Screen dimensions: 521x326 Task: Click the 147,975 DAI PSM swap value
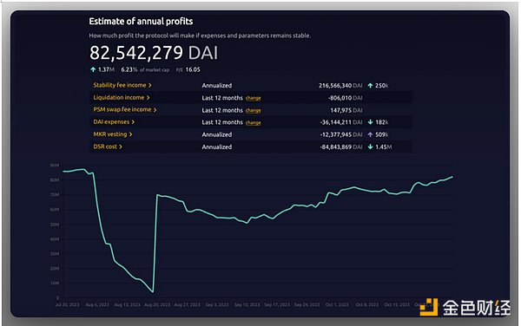coord(346,110)
